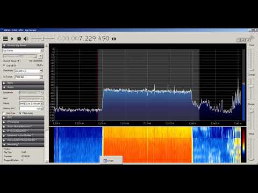Click the frequency display 7.229.450
The height and width of the screenshot is (193, 258).
(83, 39)
